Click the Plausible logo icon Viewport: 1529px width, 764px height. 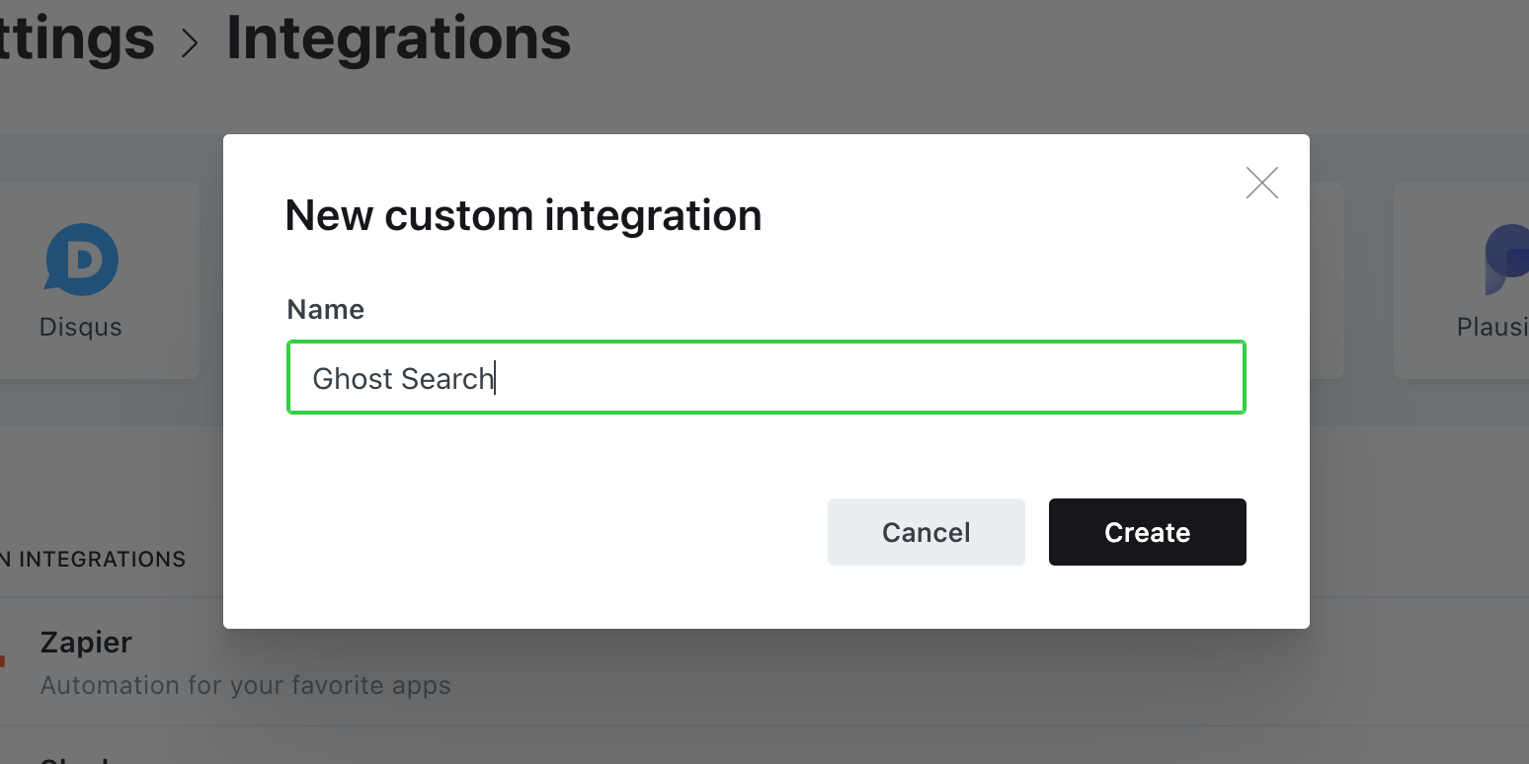[1508, 260]
